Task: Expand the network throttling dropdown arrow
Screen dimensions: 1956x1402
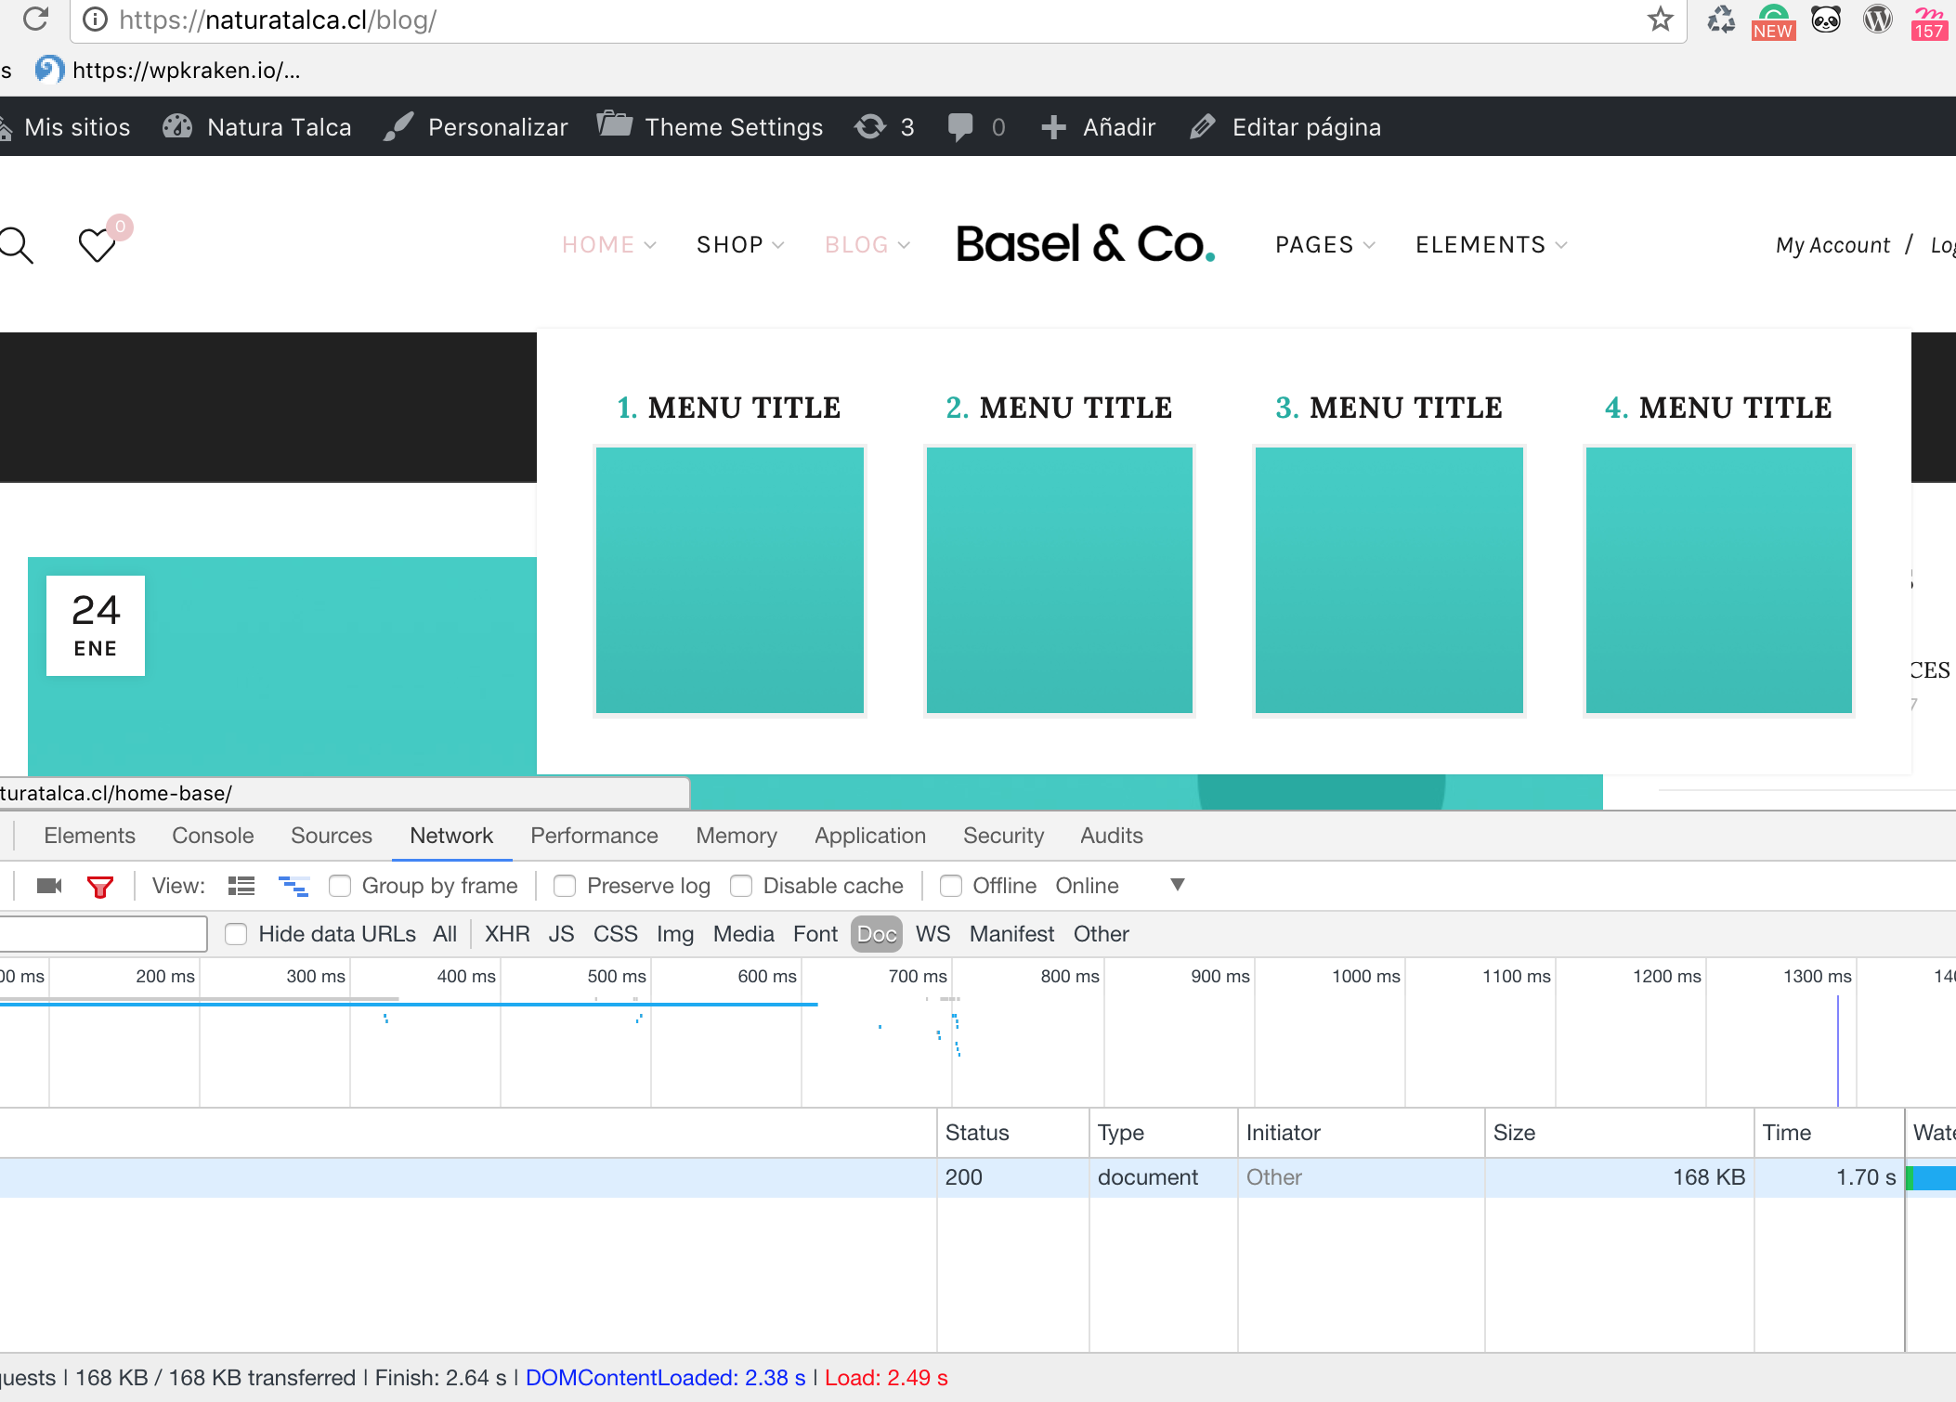Action: (1177, 885)
